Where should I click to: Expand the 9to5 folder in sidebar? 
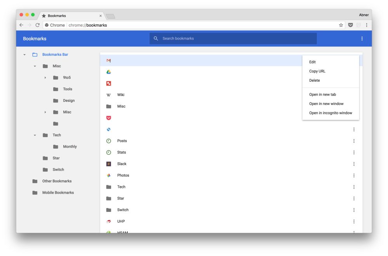(x=45, y=78)
